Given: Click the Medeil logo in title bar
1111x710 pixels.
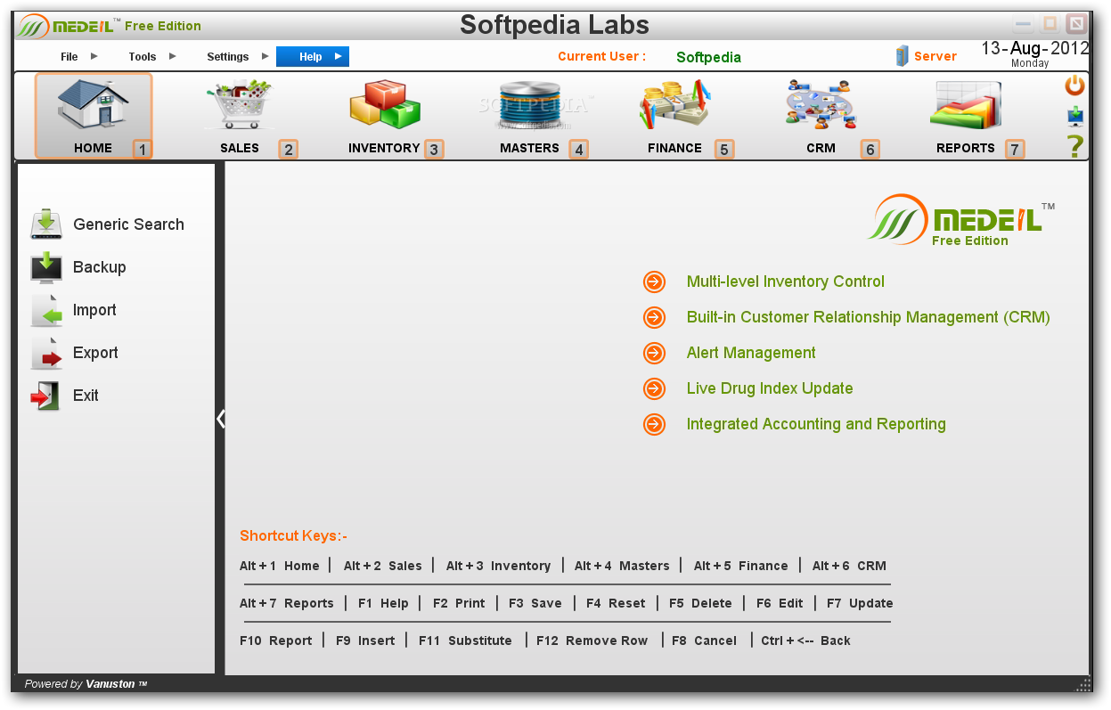Looking at the screenshot, I should point(69,26).
